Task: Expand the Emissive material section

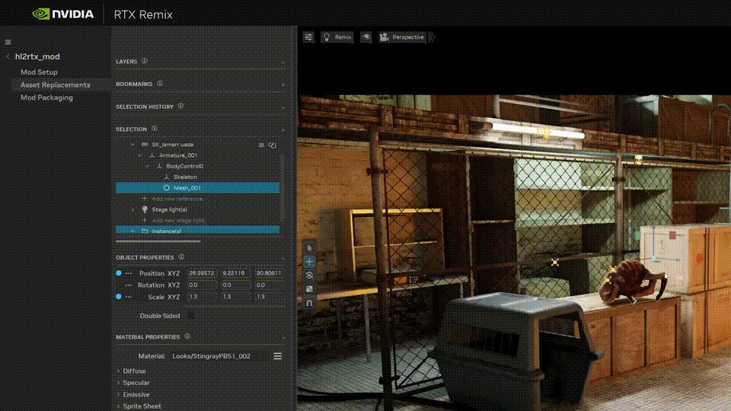Action: pos(119,394)
